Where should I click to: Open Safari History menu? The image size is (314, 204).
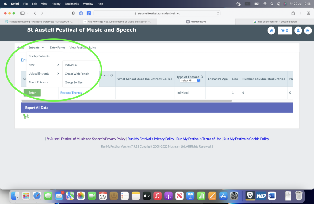coord(56,4)
